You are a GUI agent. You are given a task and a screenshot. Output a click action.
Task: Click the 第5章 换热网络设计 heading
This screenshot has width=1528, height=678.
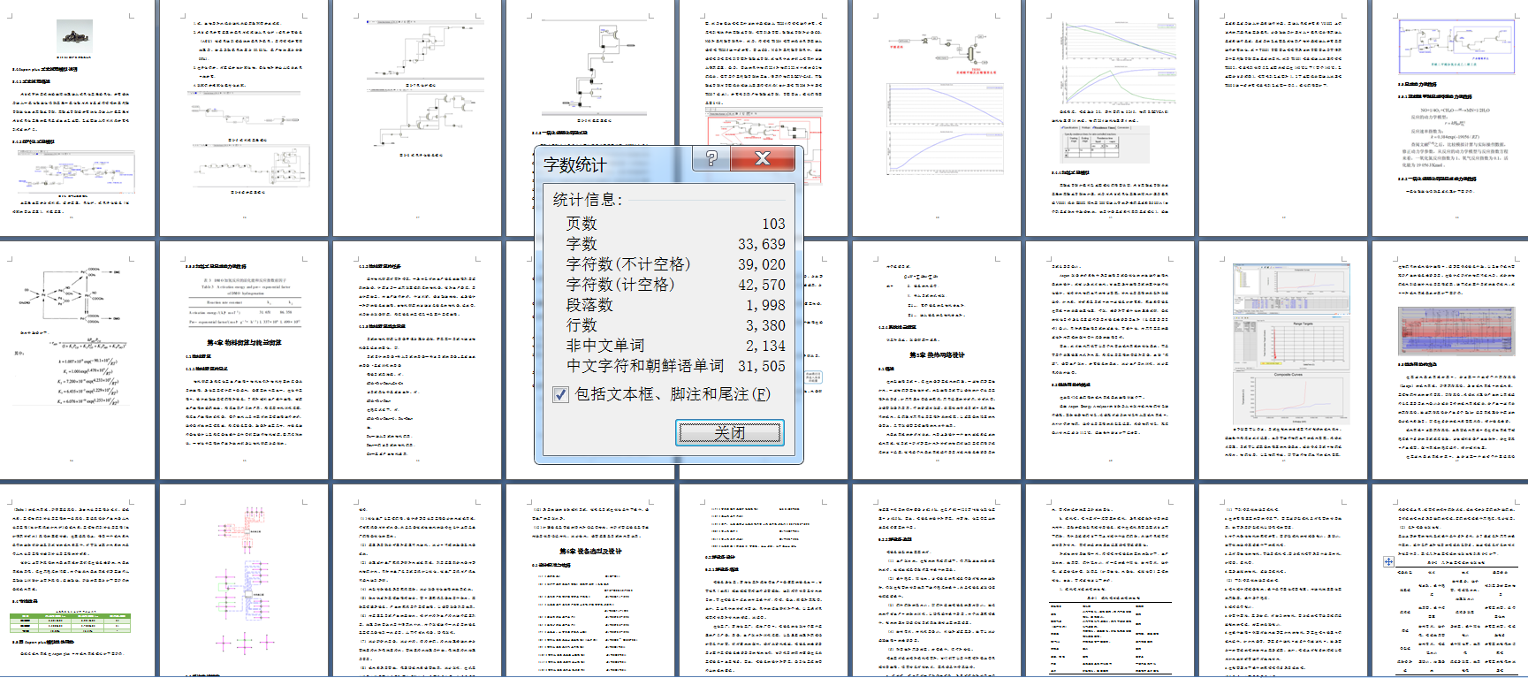(937, 354)
